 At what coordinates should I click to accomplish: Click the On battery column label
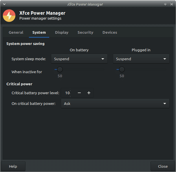[x=79, y=50]
